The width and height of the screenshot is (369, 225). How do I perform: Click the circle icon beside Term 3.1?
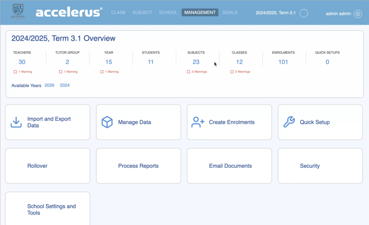point(304,13)
